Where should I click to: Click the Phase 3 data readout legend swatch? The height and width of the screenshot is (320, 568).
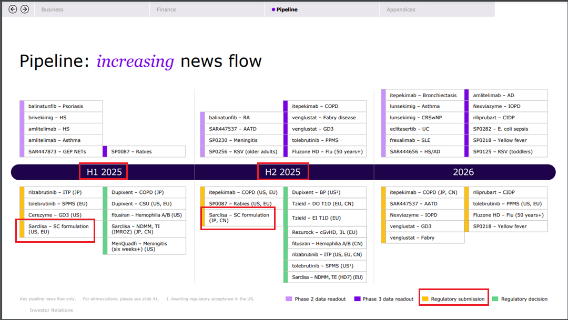[x=357, y=299]
